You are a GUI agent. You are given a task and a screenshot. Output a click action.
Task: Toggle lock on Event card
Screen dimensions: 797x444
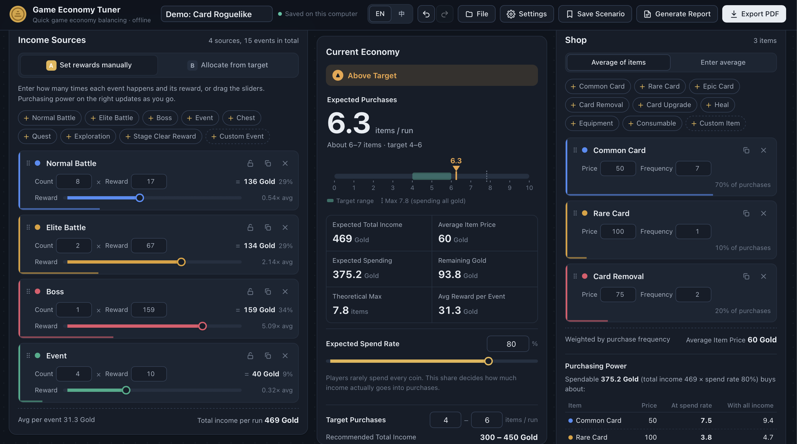(250, 356)
